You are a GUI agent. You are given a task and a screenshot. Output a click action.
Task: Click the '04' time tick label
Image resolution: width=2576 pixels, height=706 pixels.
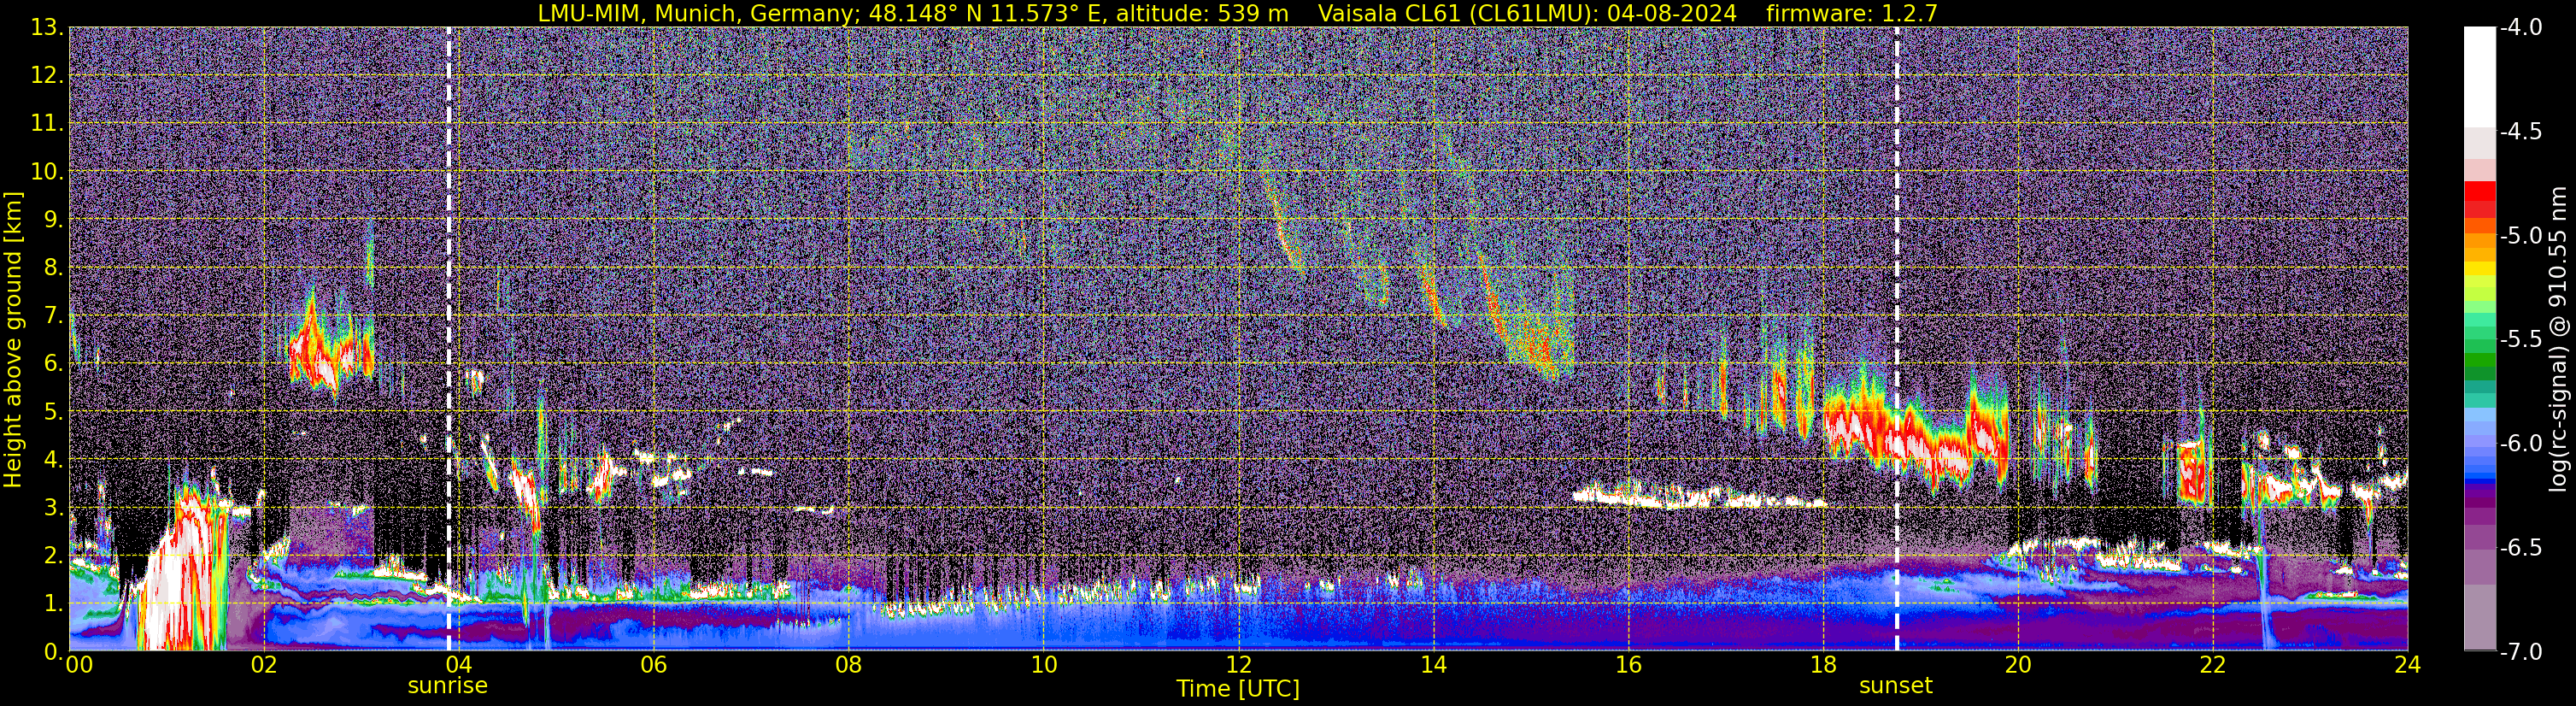tap(458, 665)
